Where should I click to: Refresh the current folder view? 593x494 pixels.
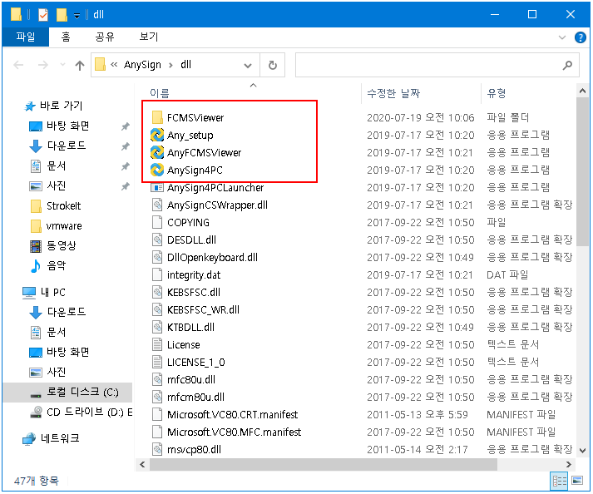pyautogui.click(x=272, y=66)
